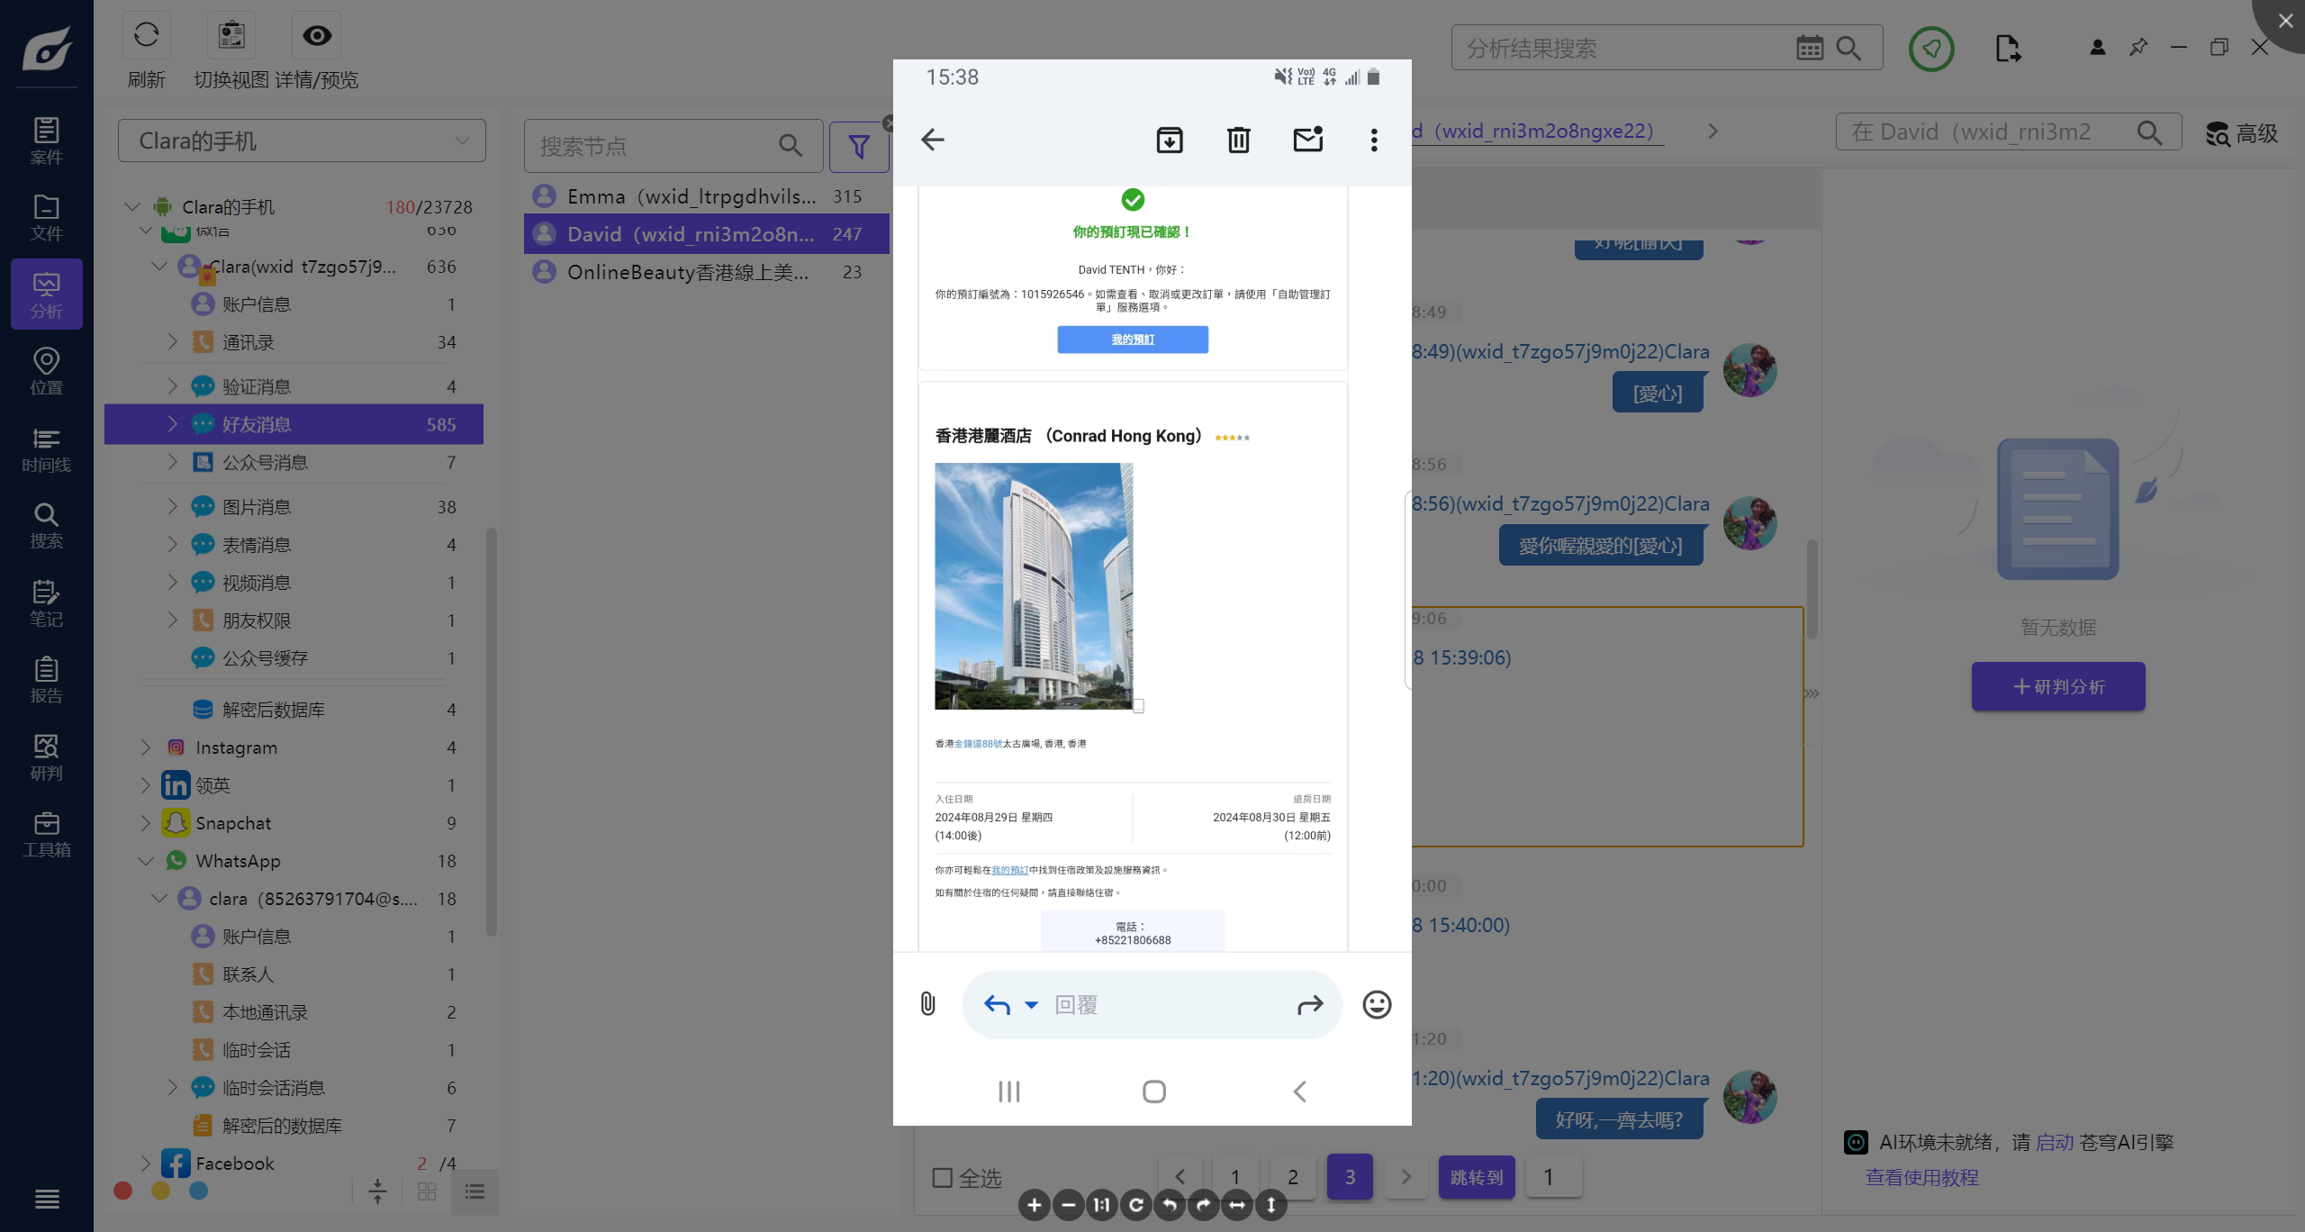This screenshot has height=1232, width=2305.
Task: Click the 1:1 original size icon
Action: point(1102,1204)
